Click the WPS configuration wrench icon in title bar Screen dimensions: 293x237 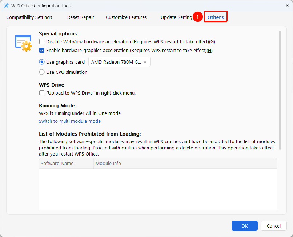(x=6, y=5)
